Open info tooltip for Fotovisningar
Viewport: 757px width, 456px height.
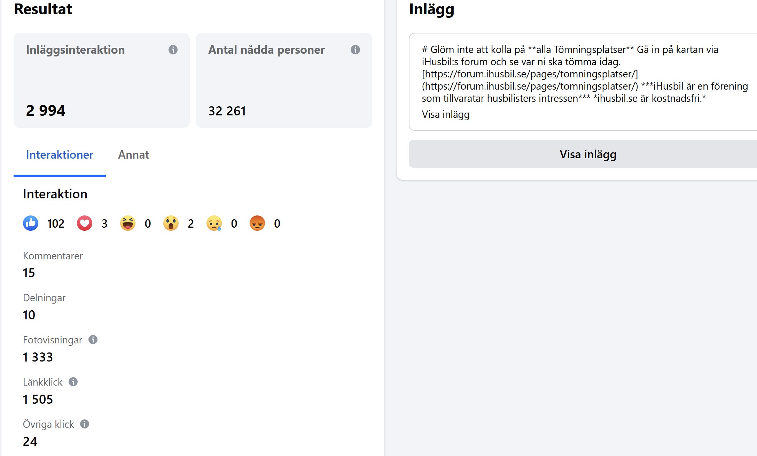coord(93,340)
